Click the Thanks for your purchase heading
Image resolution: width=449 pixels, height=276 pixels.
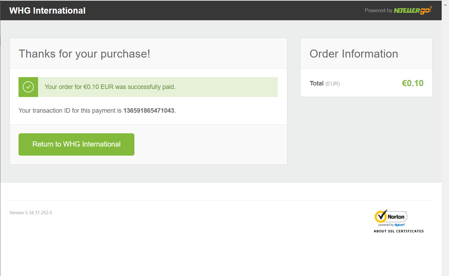point(84,54)
